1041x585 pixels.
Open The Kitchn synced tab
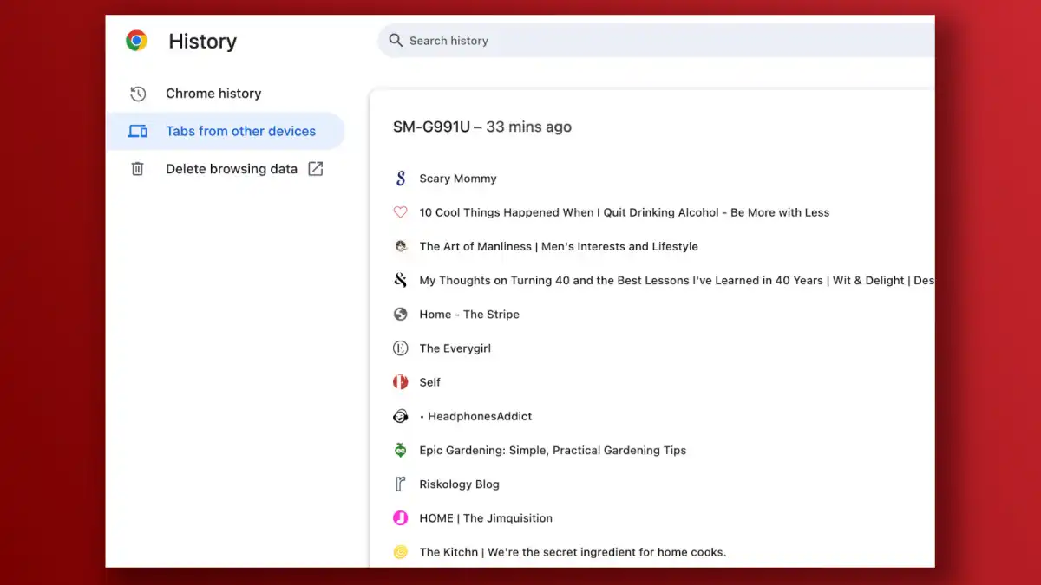click(573, 552)
